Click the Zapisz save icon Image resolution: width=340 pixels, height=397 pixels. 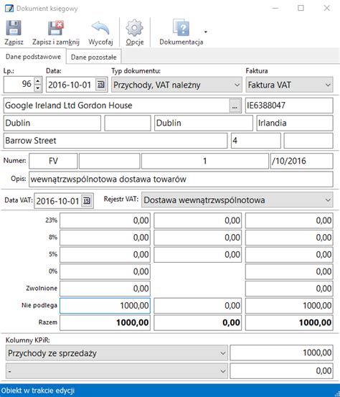(14, 28)
